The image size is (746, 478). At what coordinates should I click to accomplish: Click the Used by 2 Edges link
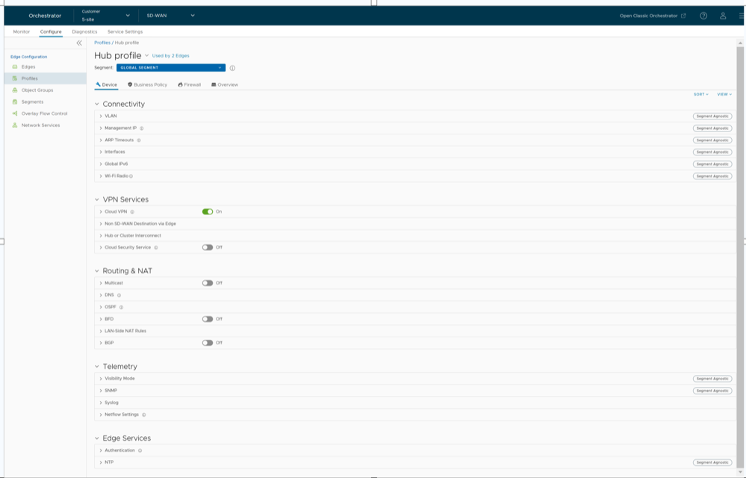click(x=170, y=56)
